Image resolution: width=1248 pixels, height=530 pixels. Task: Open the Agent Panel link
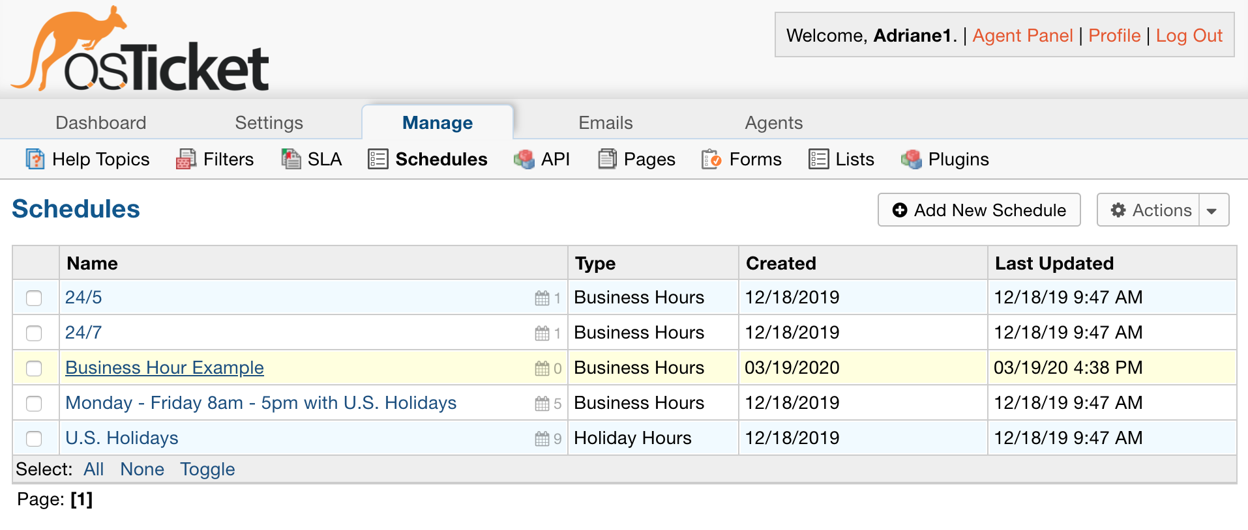coord(1022,35)
